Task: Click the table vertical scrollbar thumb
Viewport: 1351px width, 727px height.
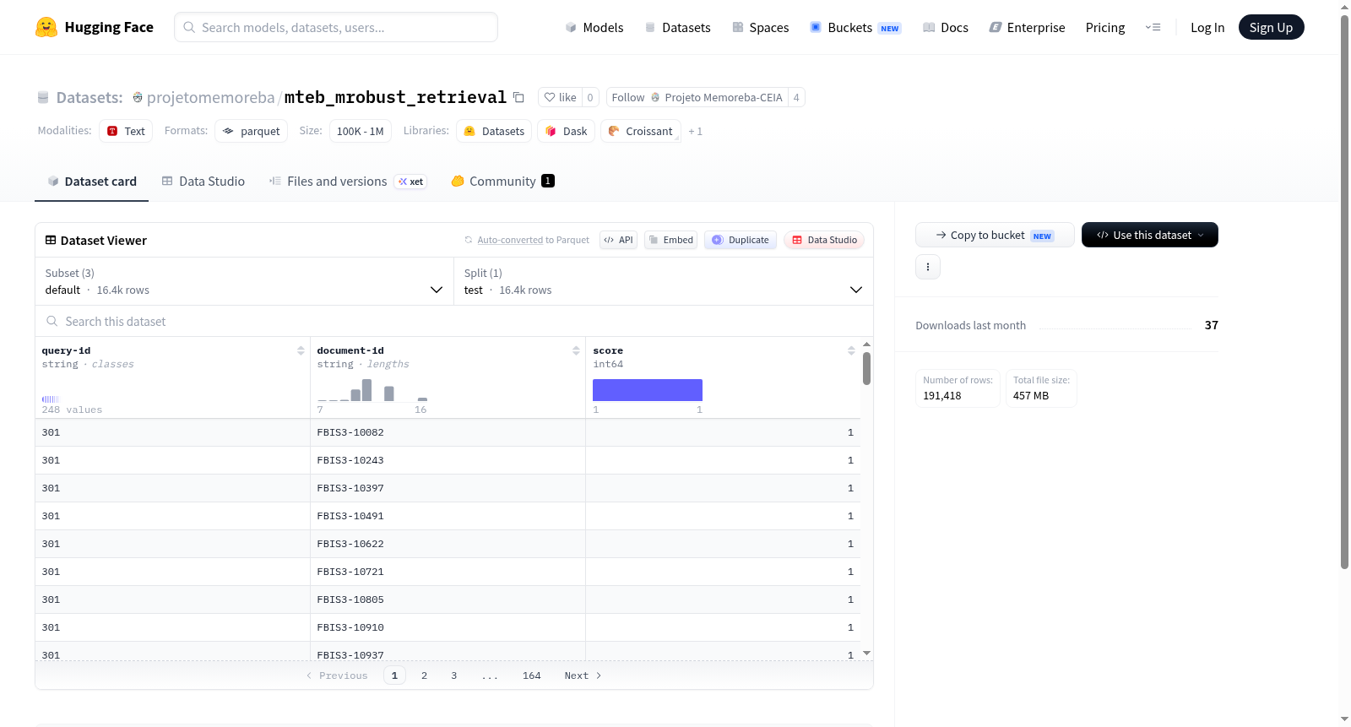Action: point(866,369)
